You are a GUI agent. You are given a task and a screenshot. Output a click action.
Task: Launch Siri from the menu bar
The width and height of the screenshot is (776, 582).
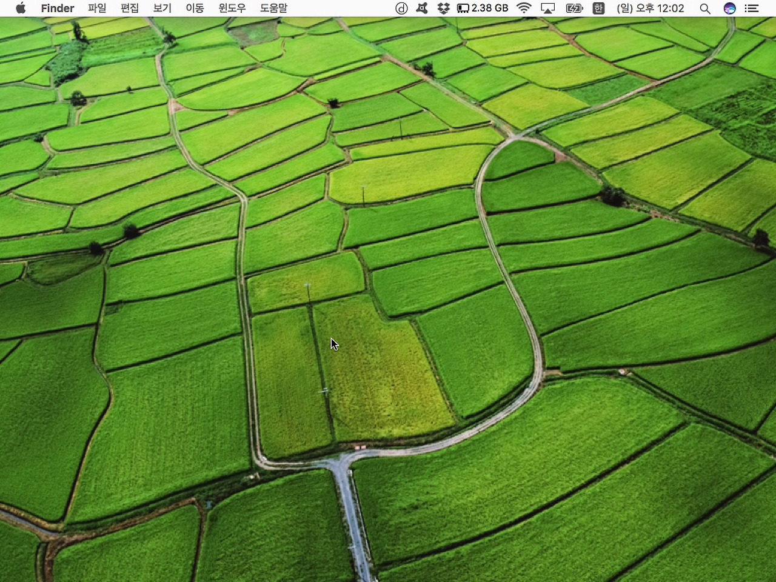[730, 8]
